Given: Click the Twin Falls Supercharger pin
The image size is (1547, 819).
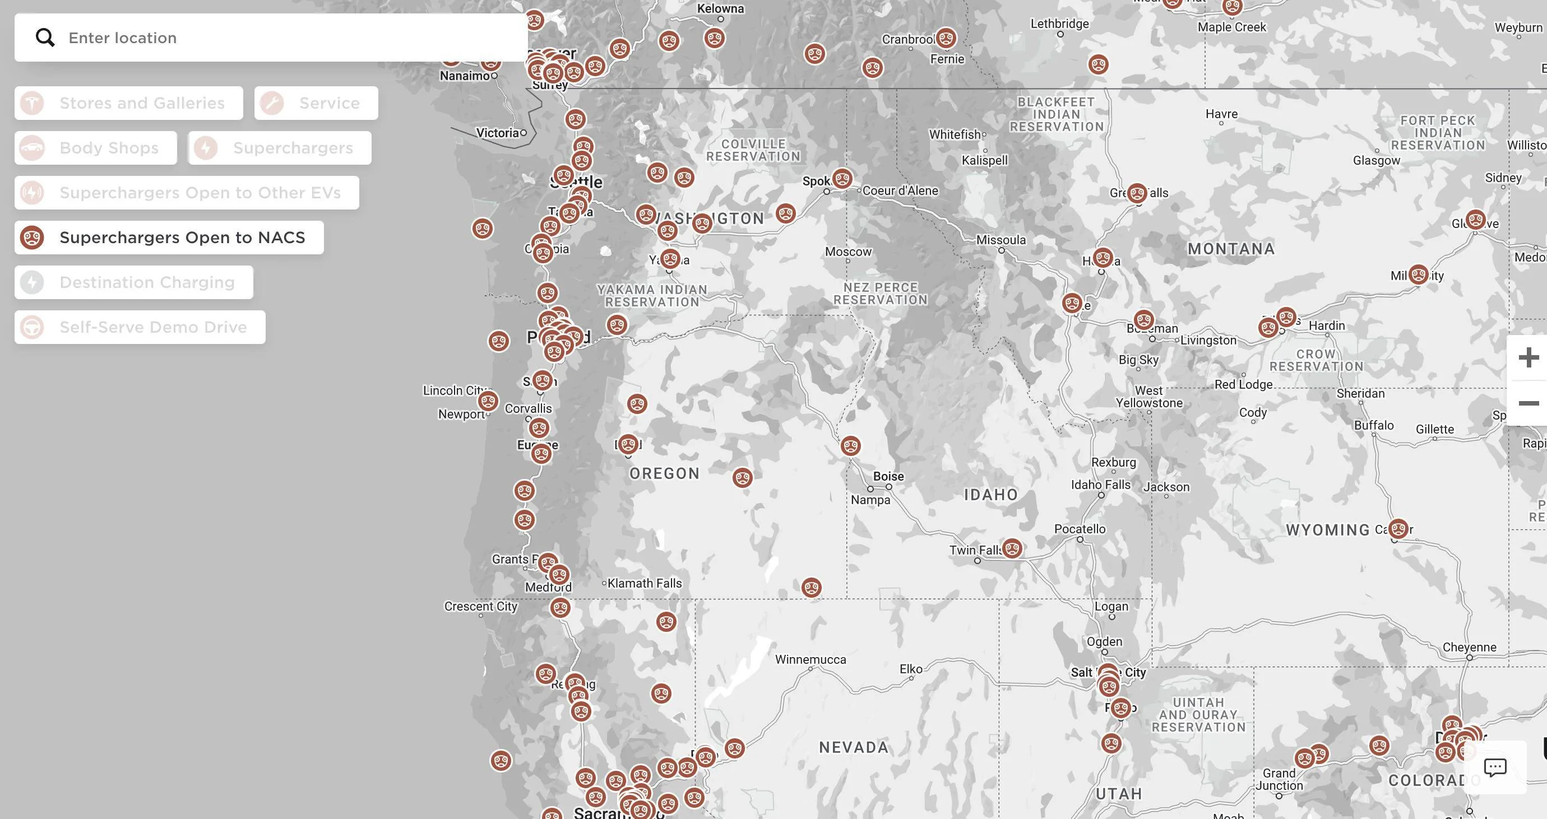Looking at the screenshot, I should [x=1012, y=548].
